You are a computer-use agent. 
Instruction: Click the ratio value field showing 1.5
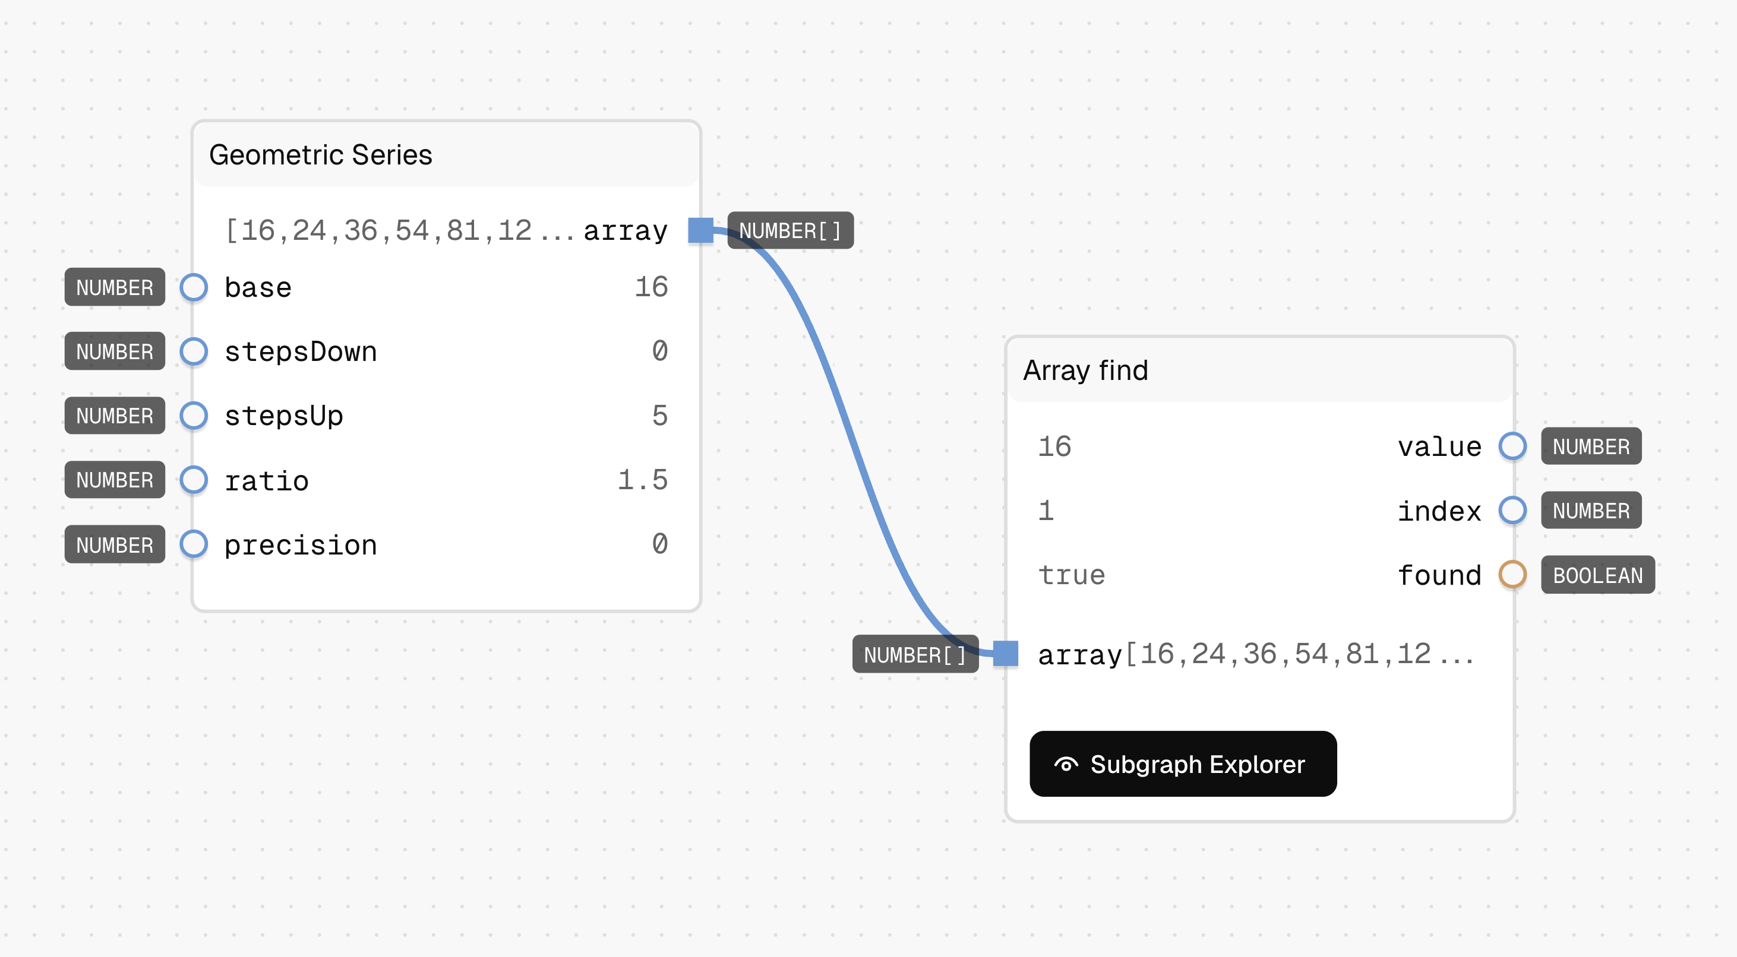pos(642,480)
